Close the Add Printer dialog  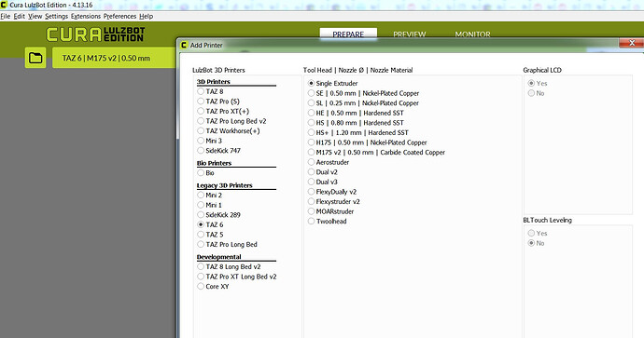coord(632,43)
